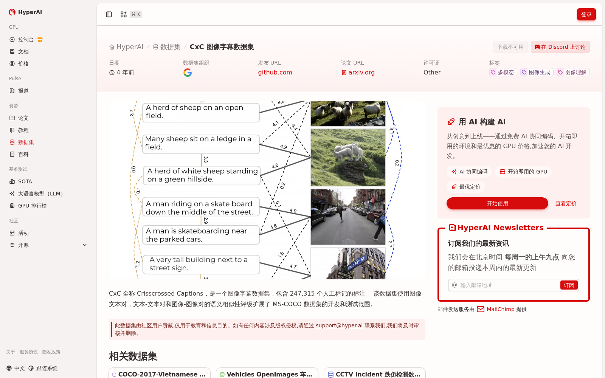Image resolution: width=605 pixels, height=378 pixels.
Task: Click the support@hyper.ai email link
Action: 339,325
